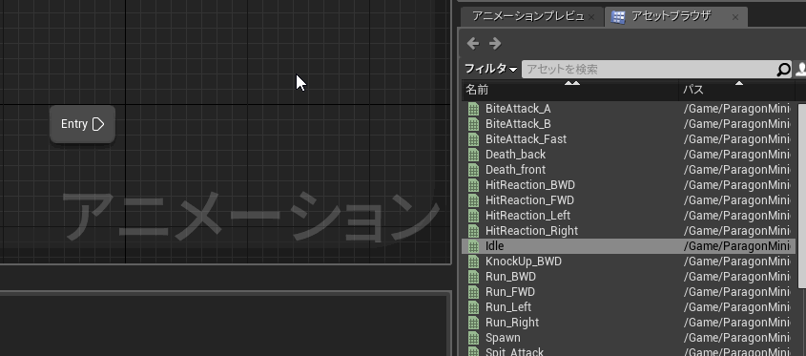Click the HitReaction_Left sequence icon

(x=473, y=216)
